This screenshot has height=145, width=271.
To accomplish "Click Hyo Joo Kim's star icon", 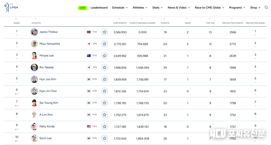I will tap(104, 79).
